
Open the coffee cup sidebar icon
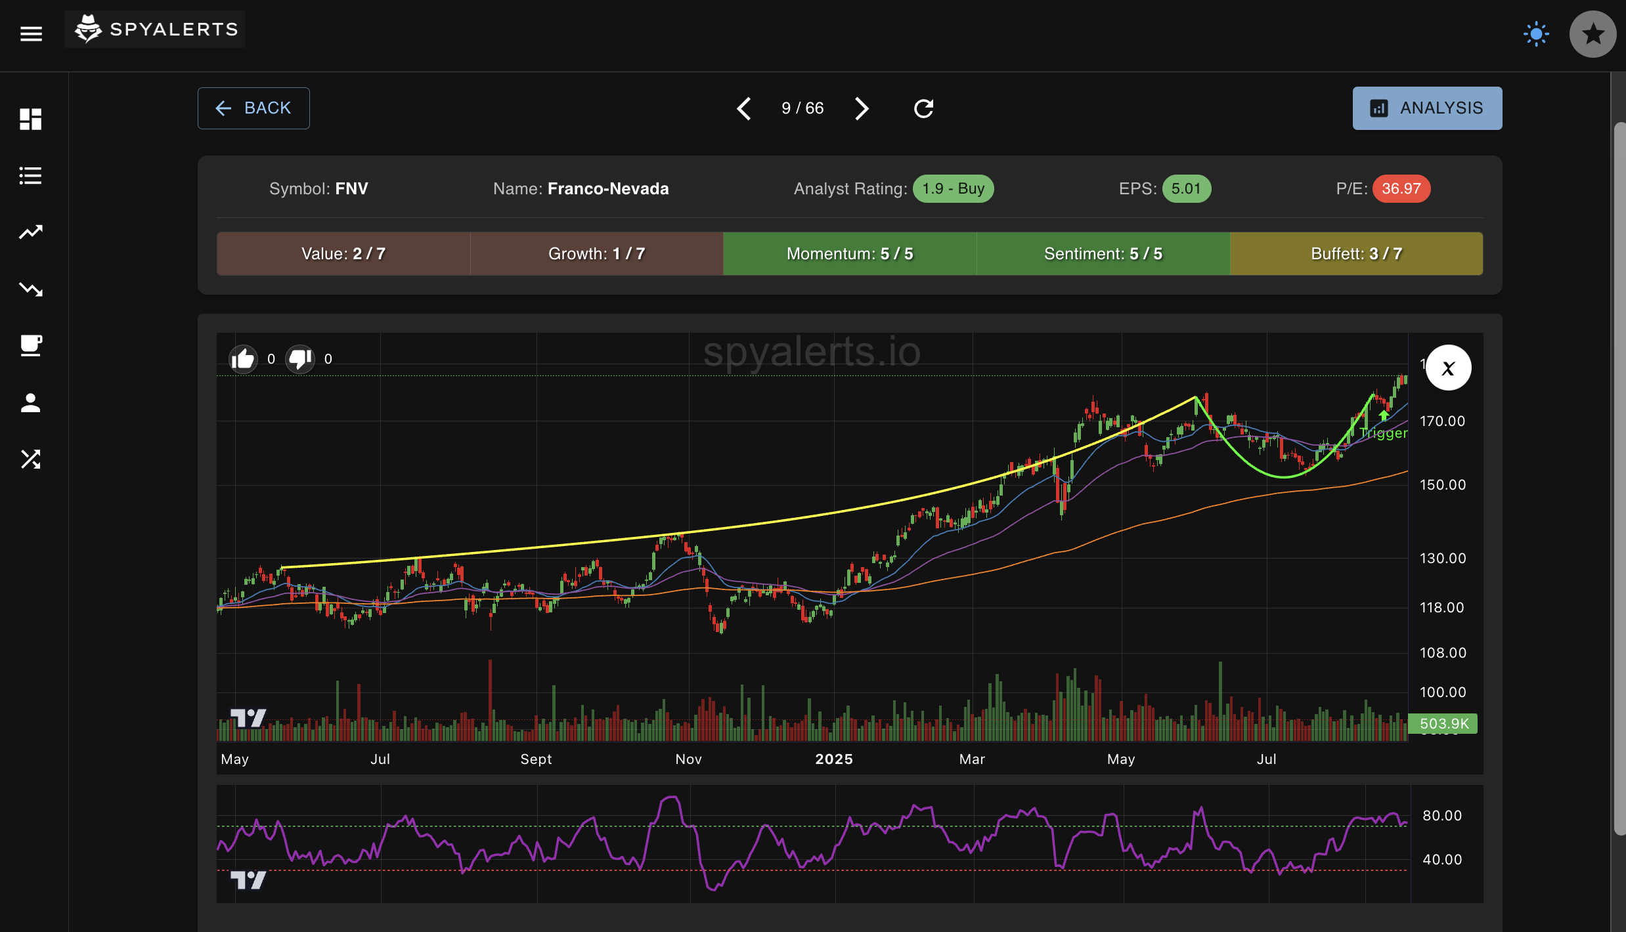tap(30, 346)
